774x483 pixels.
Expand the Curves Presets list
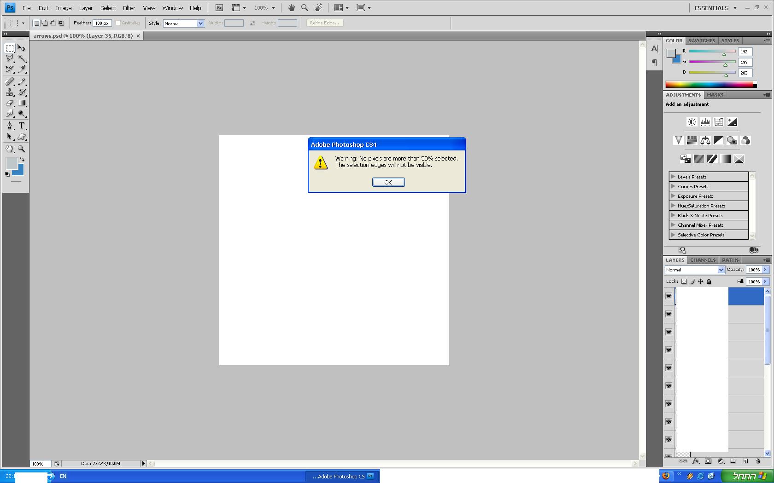pos(674,186)
